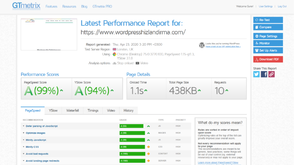This screenshot has width=294, height=165.
Task: Click Defer parsing grade bar A (93)
Action: [x=132, y=126]
